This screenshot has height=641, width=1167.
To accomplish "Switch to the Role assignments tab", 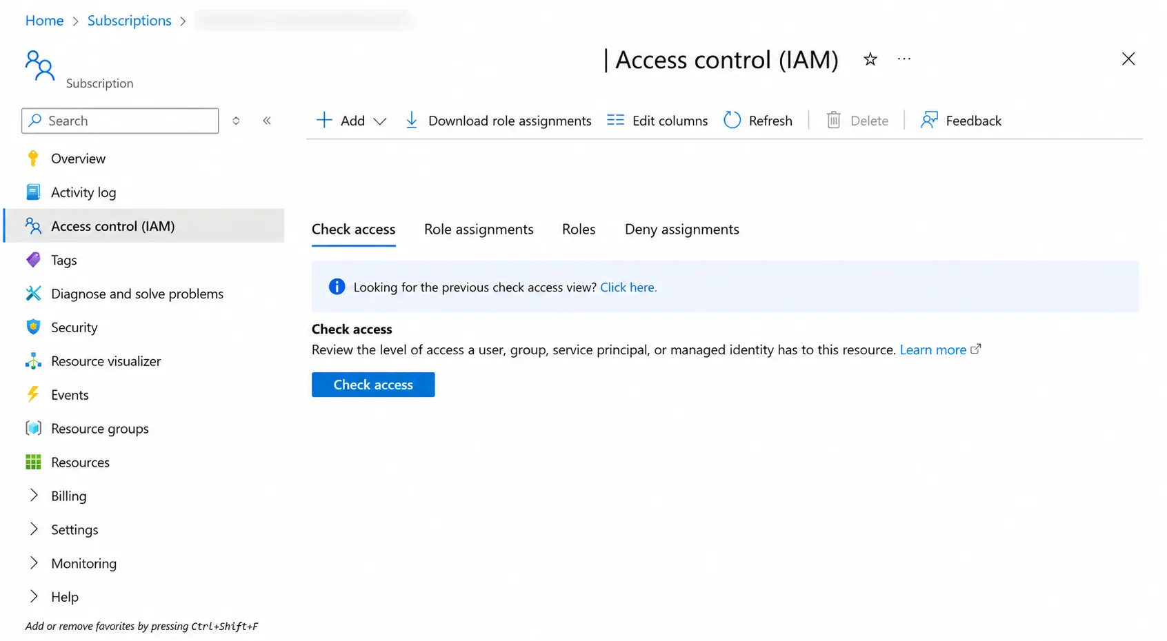I will 479,230.
